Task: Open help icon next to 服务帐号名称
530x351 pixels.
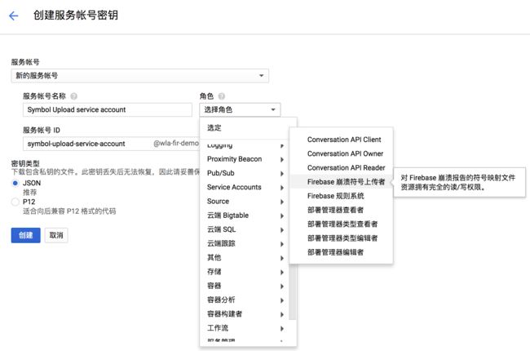Action: tap(73, 96)
